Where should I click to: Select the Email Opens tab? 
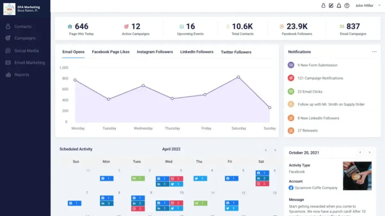[73, 52]
